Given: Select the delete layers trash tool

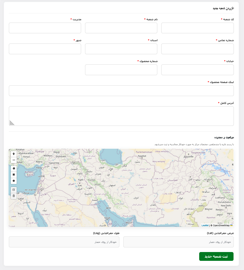Looking at the screenshot, I should 13,196.
